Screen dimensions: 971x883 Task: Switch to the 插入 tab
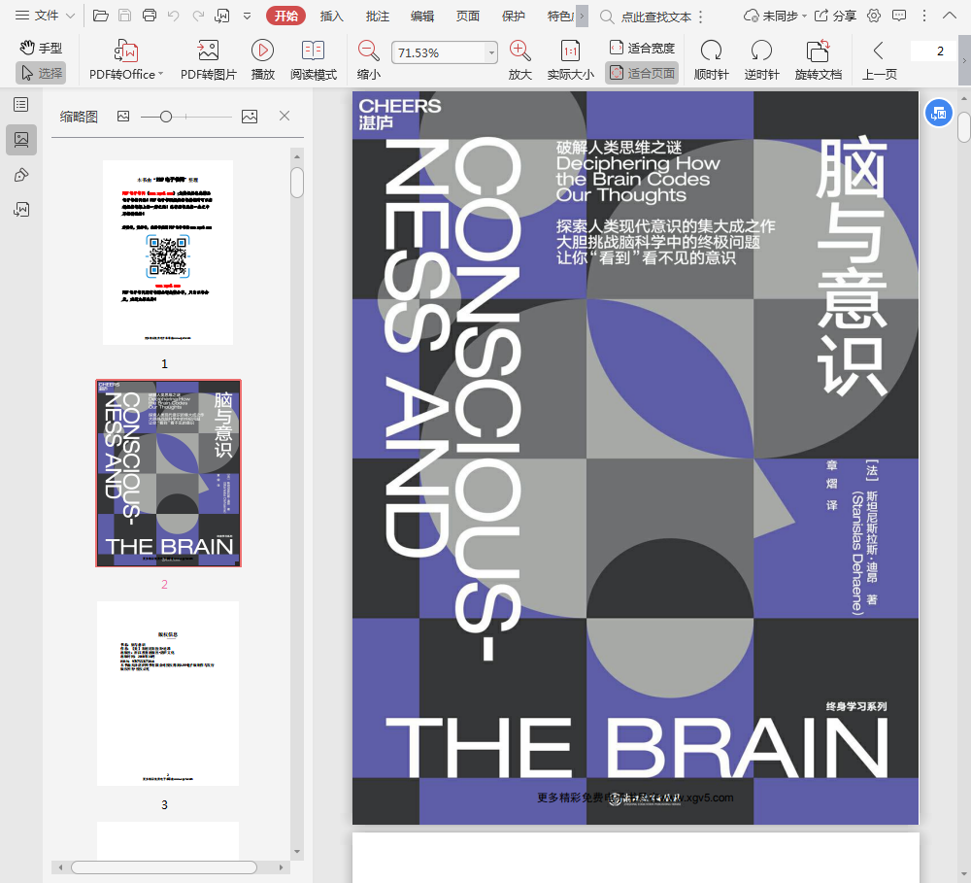[x=331, y=17]
